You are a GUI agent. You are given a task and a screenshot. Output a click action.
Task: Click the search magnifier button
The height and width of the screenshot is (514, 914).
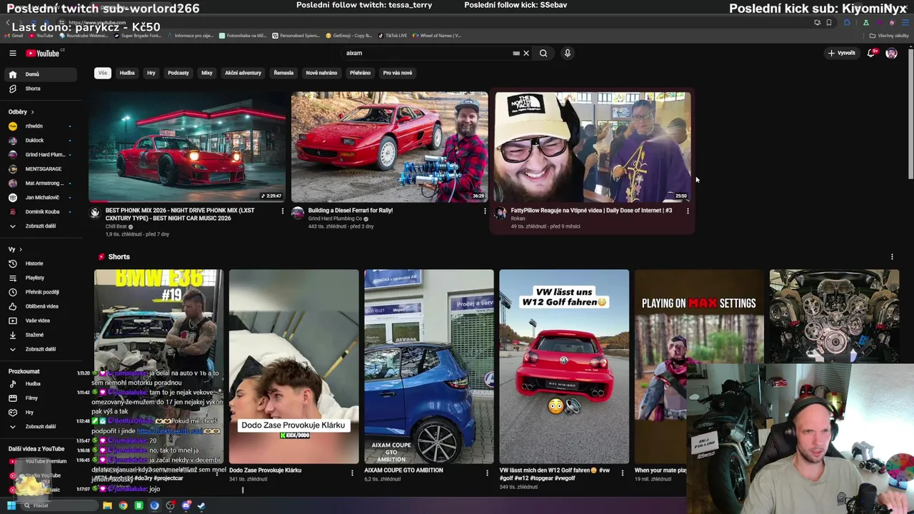(543, 53)
